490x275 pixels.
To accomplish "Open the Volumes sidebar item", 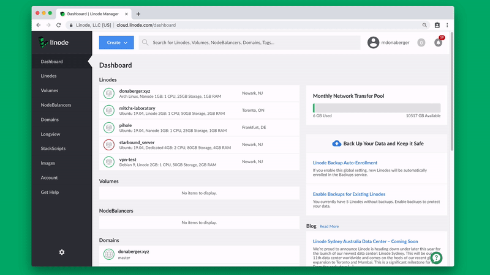I will click(50, 90).
